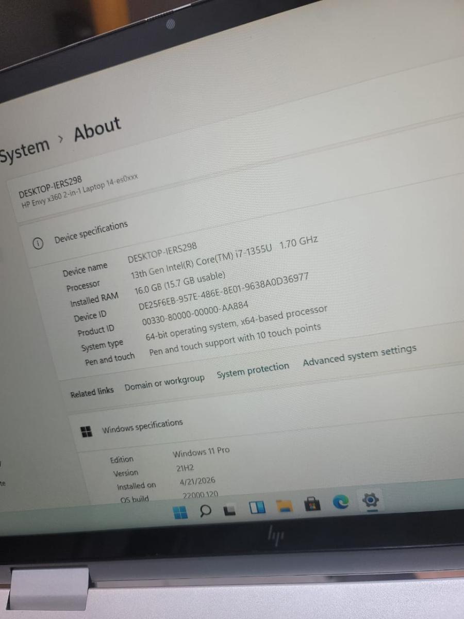Select Device ID value DE25F6EB-957E

tap(224, 292)
